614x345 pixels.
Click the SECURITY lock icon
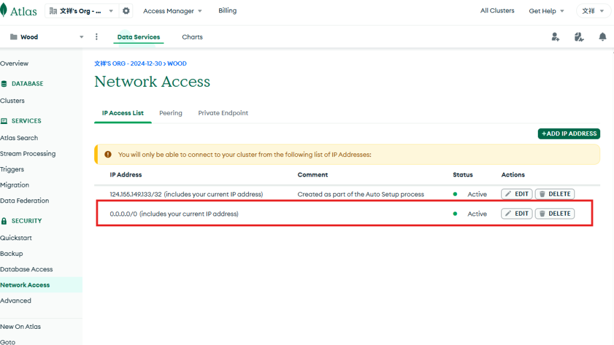(4, 220)
